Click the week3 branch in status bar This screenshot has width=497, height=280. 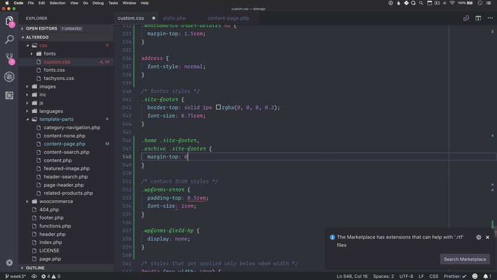[14, 276]
